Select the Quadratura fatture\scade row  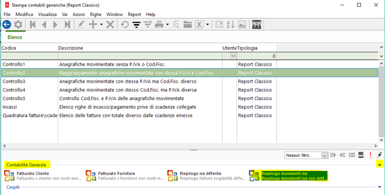190,115
